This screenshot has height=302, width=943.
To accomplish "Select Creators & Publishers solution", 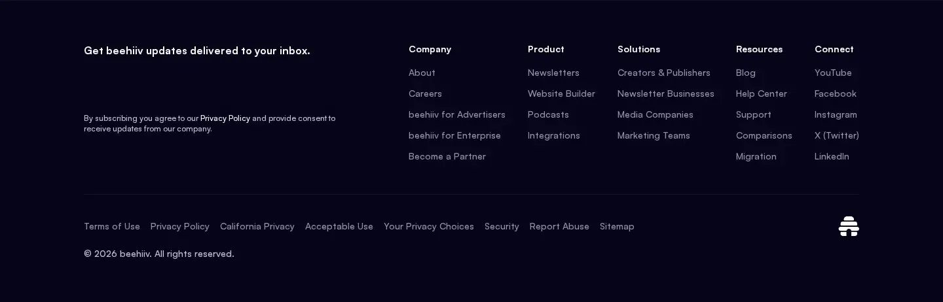I will [x=664, y=73].
